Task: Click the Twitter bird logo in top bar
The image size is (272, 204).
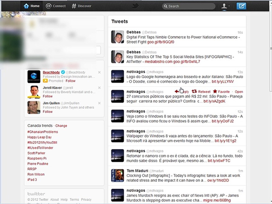Action: click(x=135, y=6)
